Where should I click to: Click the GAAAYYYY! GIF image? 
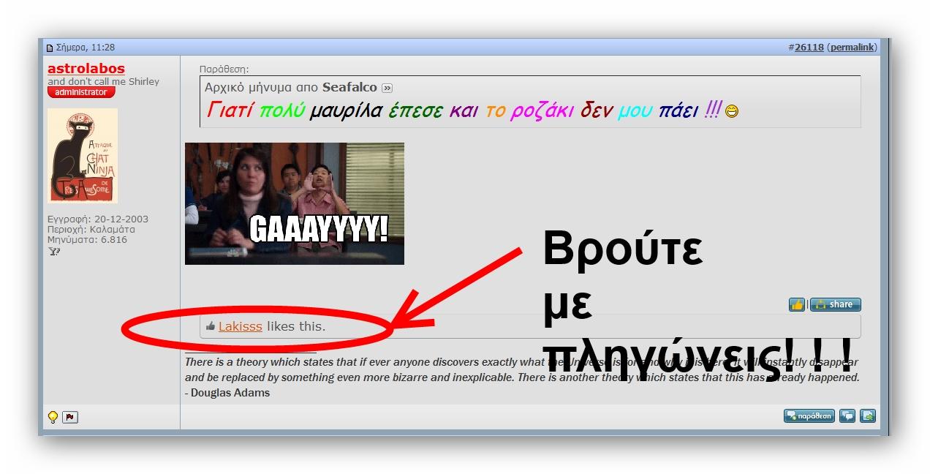[295, 203]
